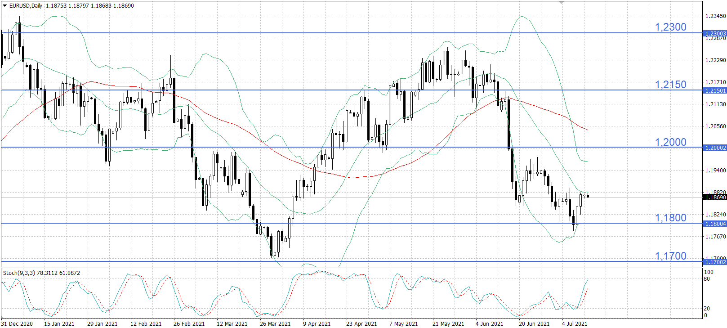
Task: Click the 20 level on Stochastic scale
Action: coord(707,309)
